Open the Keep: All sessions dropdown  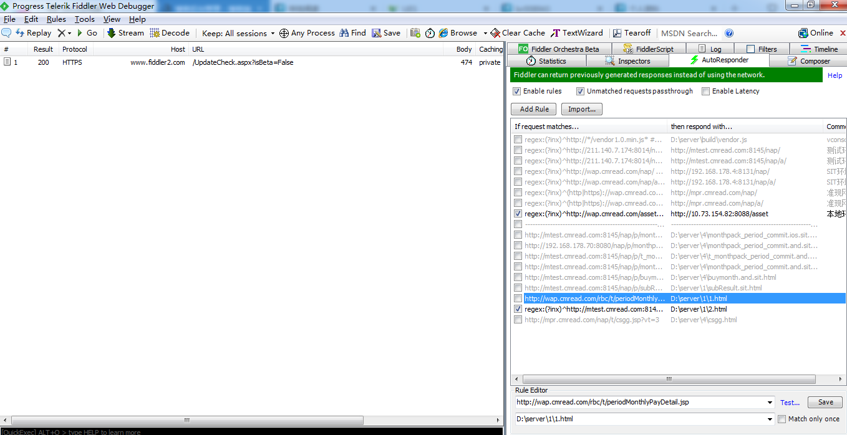click(239, 33)
